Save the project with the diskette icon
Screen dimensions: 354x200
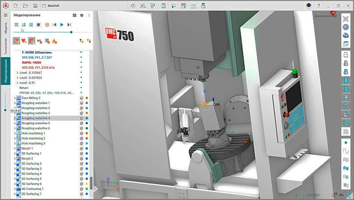click(35, 6)
